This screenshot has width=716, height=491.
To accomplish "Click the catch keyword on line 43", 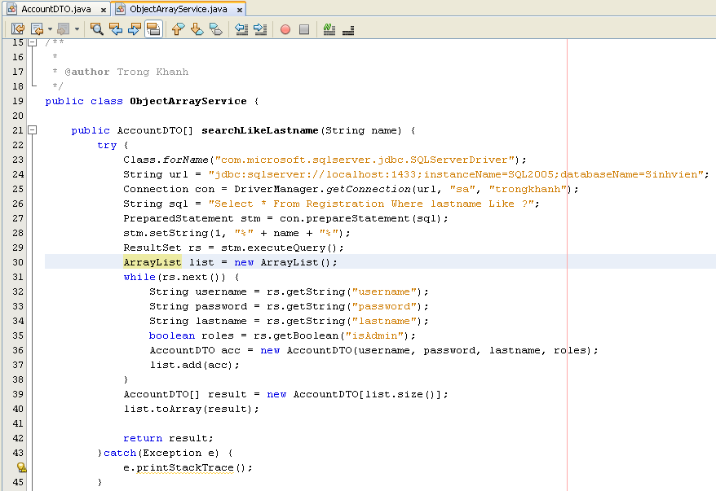I will point(120,453).
